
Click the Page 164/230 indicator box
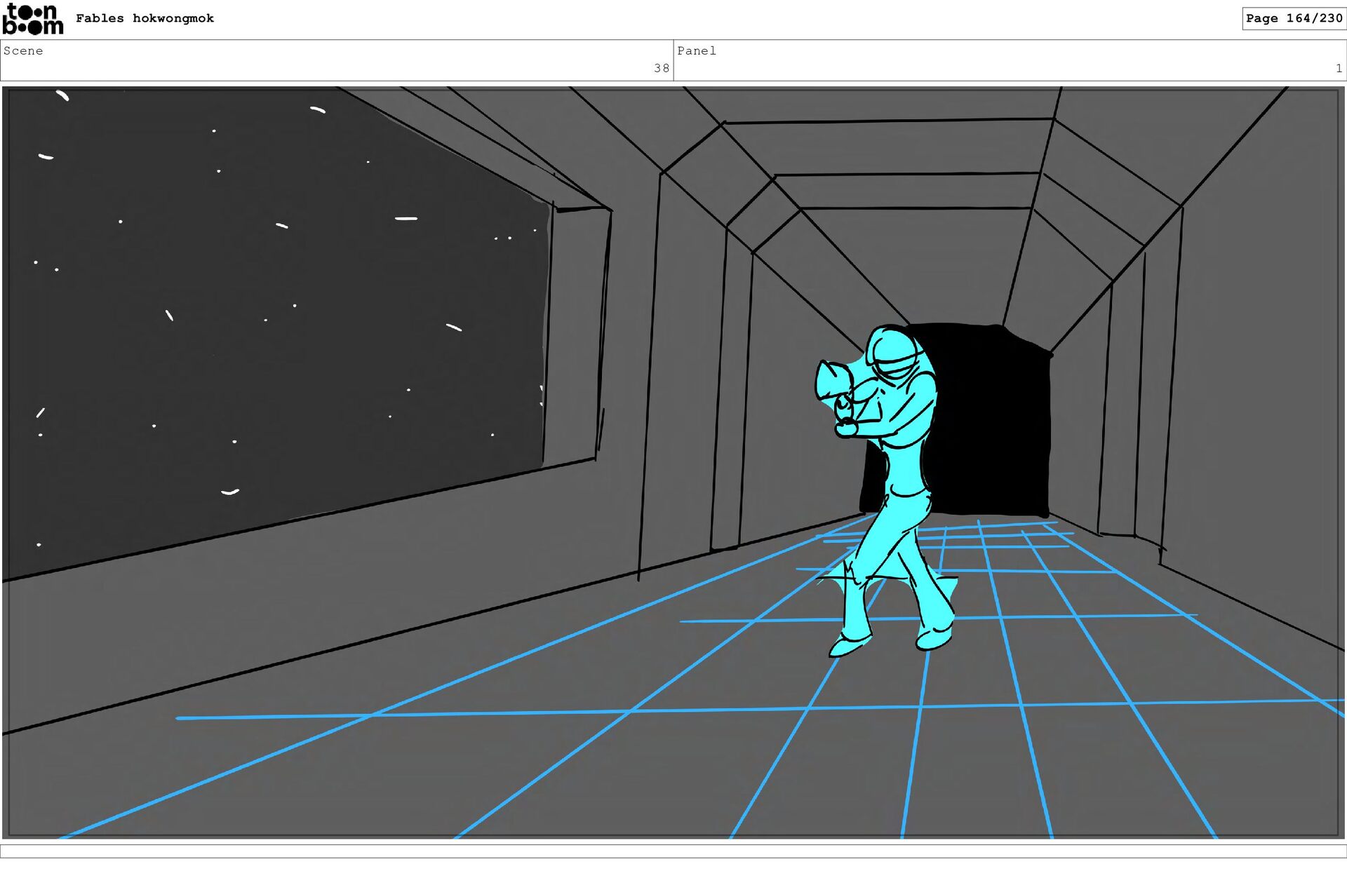click(1293, 18)
